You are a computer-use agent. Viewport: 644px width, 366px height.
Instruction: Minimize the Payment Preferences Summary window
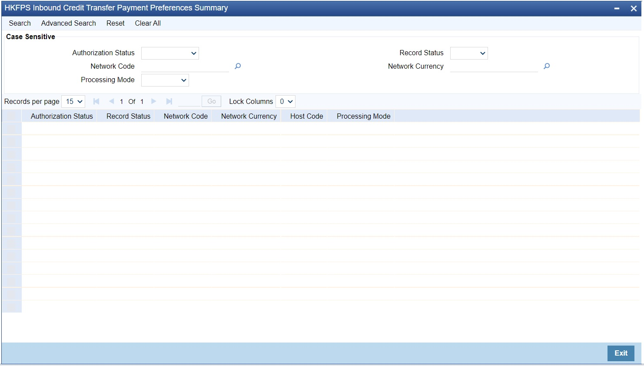[617, 8]
